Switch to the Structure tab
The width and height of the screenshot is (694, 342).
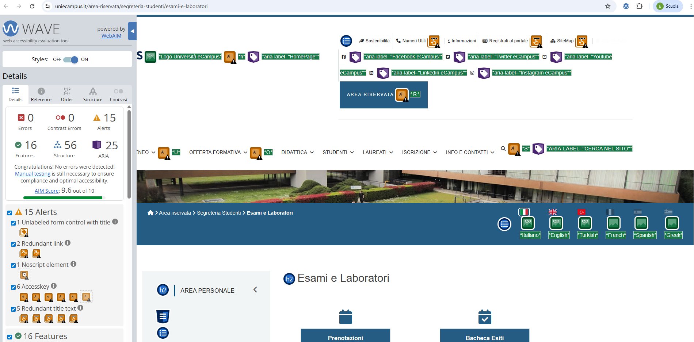pyautogui.click(x=93, y=94)
